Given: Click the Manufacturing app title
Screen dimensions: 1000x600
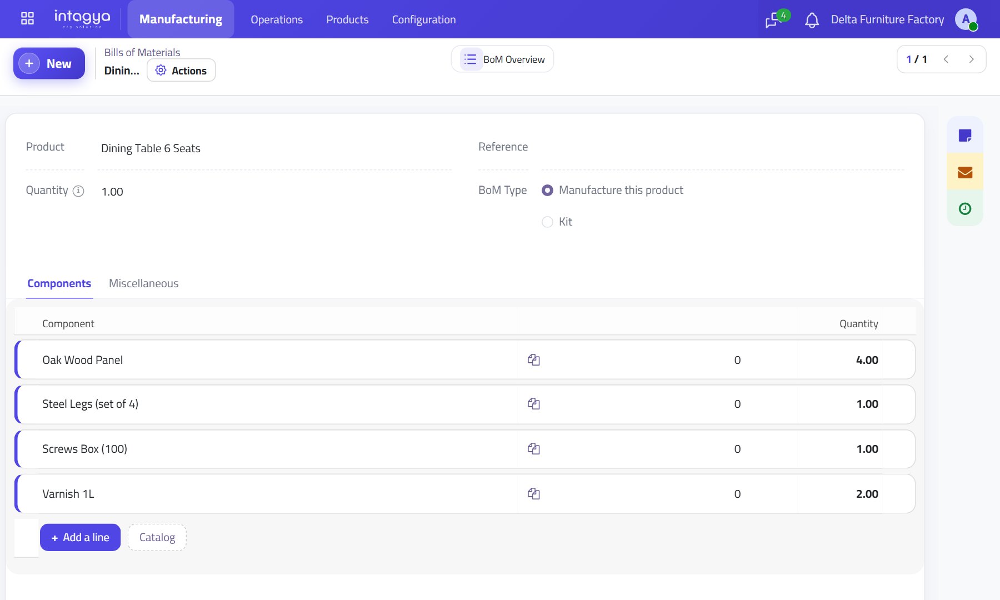Looking at the screenshot, I should coord(181,19).
